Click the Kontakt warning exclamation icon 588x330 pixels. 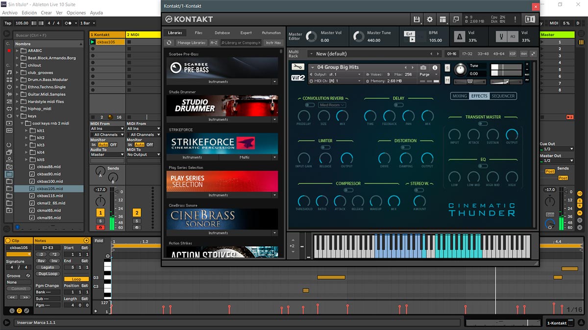click(x=515, y=20)
